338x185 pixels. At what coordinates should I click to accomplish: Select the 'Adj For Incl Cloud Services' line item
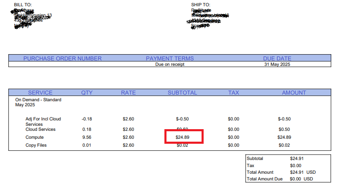pyautogui.click(x=43, y=121)
